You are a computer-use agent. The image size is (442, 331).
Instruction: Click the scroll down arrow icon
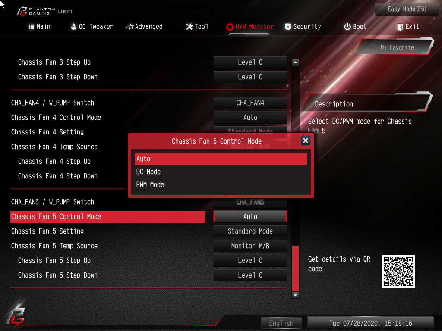click(295, 295)
